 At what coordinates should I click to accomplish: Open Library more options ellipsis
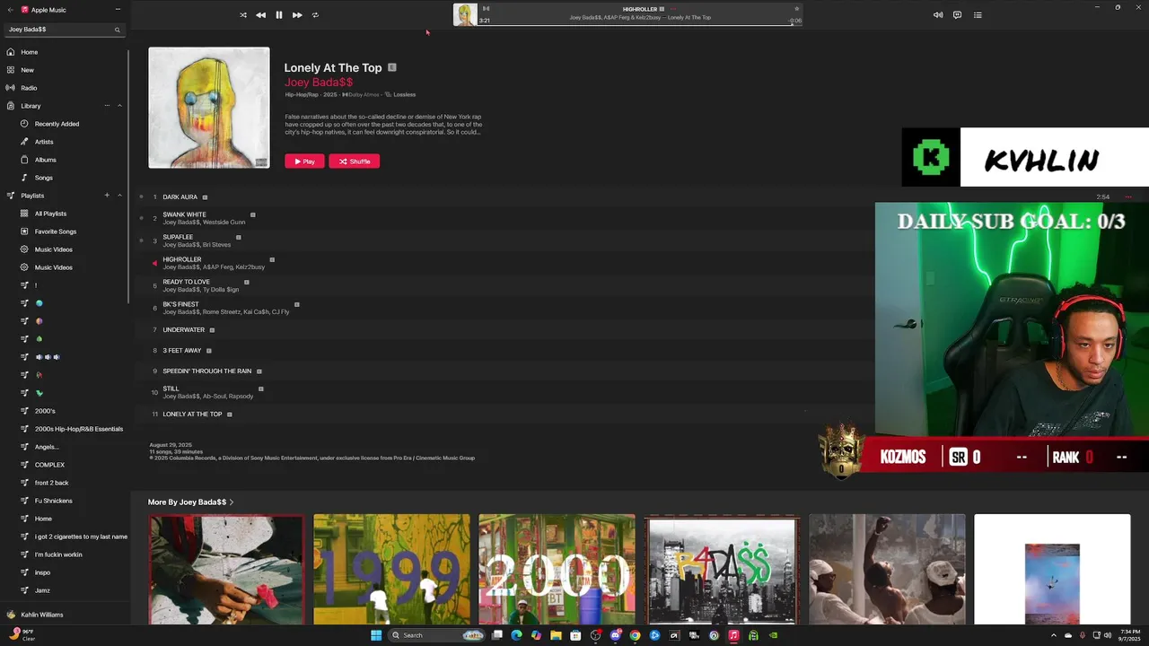tap(107, 106)
